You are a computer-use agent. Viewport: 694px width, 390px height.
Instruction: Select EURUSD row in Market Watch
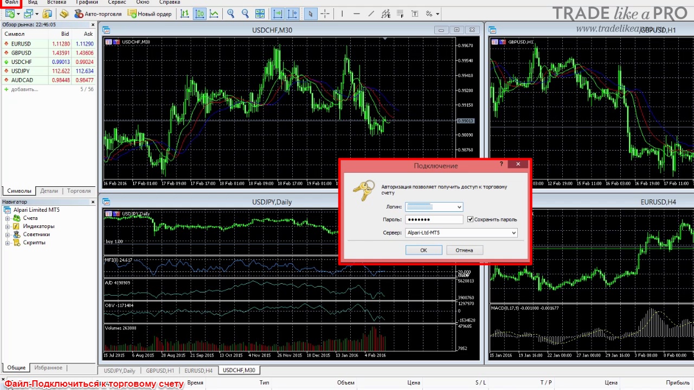coord(48,44)
